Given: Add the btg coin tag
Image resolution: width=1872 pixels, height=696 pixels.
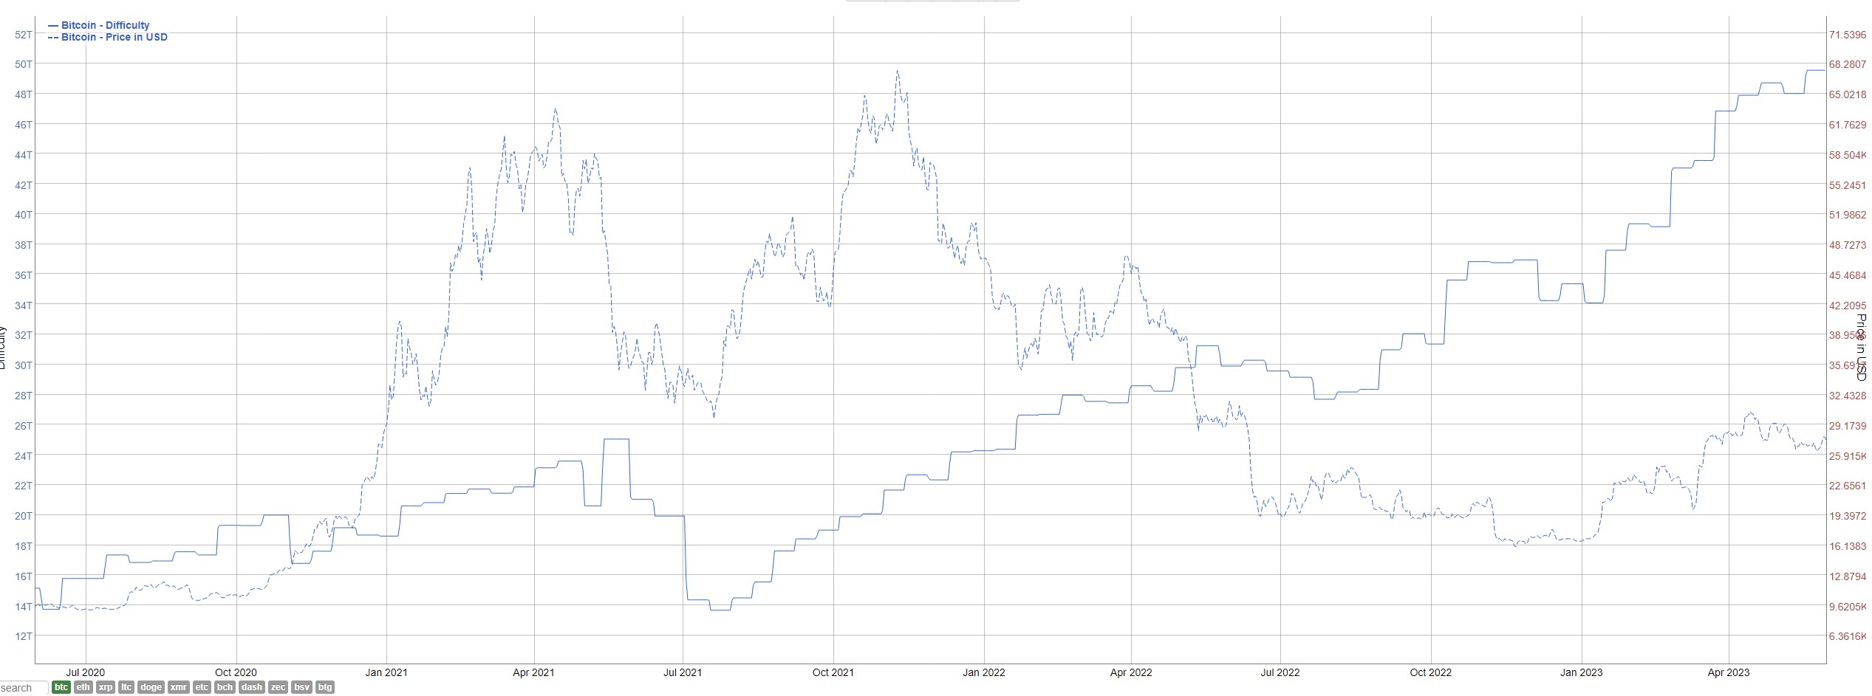Looking at the screenshot, I should pyautogui.click(x=325, y=687).
